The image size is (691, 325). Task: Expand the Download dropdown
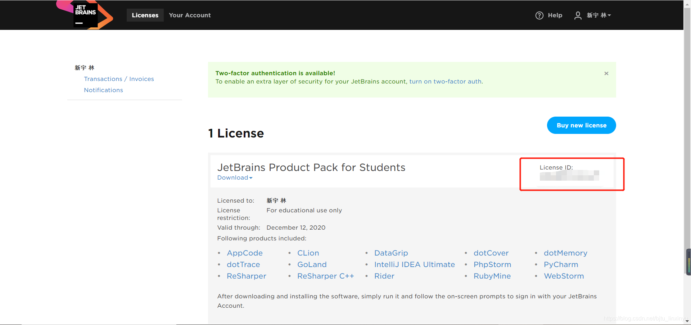tap(235, 177)
